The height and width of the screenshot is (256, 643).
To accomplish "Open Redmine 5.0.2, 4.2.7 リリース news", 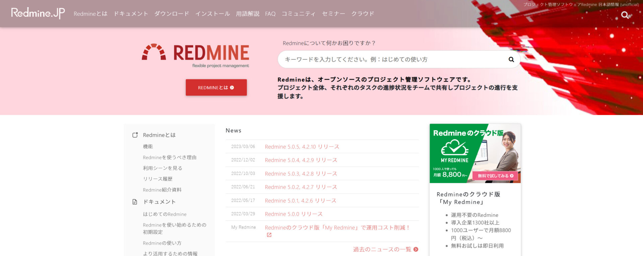I will [301, 187].
